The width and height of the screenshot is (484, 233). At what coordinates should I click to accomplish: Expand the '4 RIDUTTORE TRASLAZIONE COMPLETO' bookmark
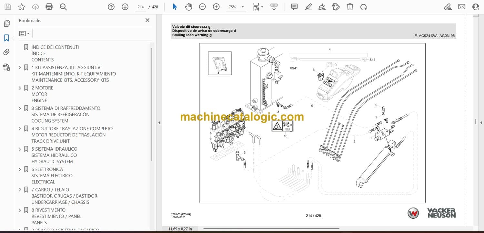pyautogui.click(x=20, y=129)
